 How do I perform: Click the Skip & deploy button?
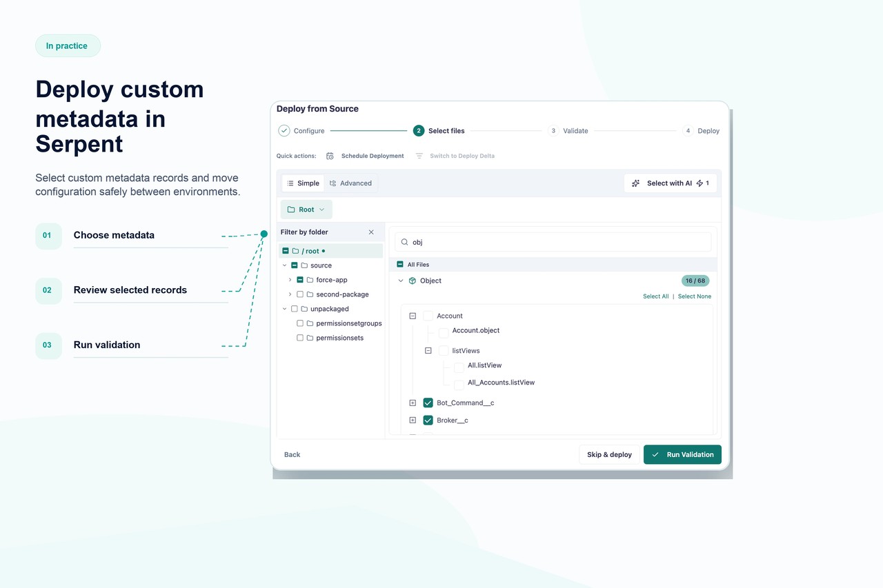(609, 455)
